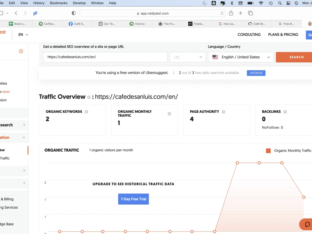312x234 pixels.
Task: Click help icon next to Organic Monthly Traffic
Action: tap(169, 114)
